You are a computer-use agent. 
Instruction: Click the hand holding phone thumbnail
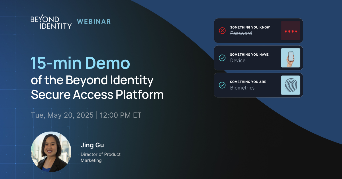(291, 58)
